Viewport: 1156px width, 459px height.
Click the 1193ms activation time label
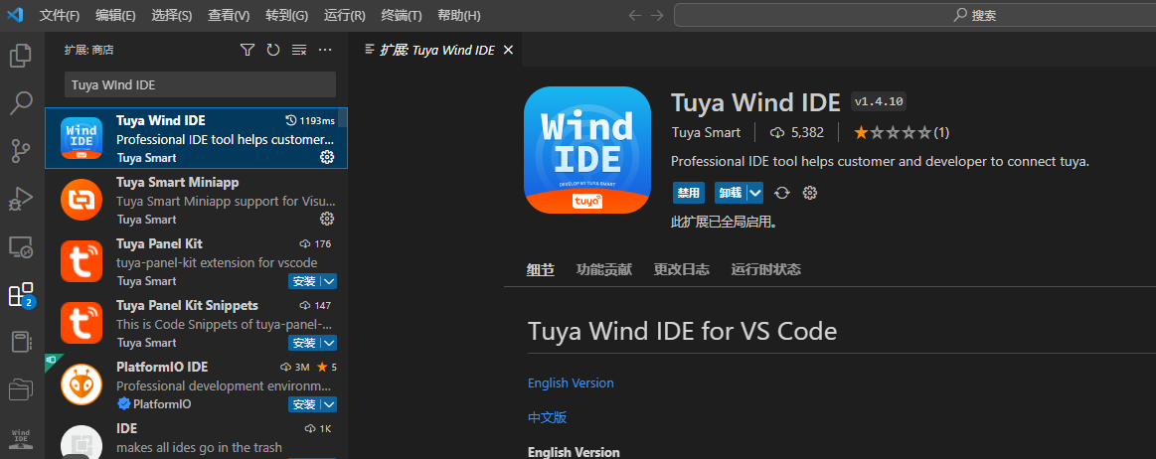pyautogui.click(x=310, y=120)
